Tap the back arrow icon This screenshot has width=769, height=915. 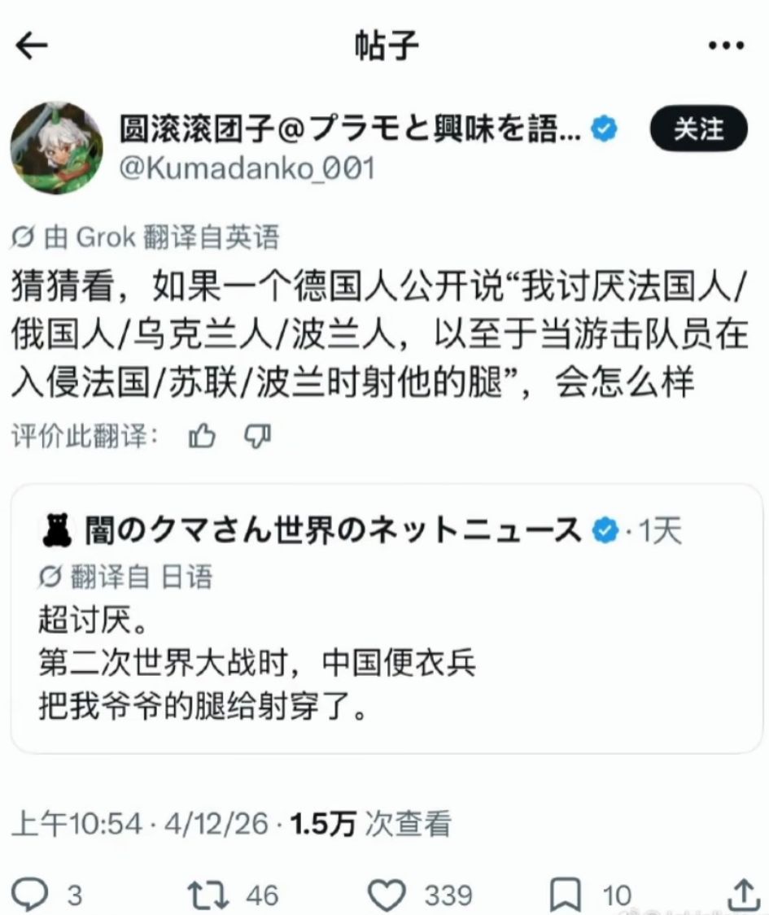point(31,46)
